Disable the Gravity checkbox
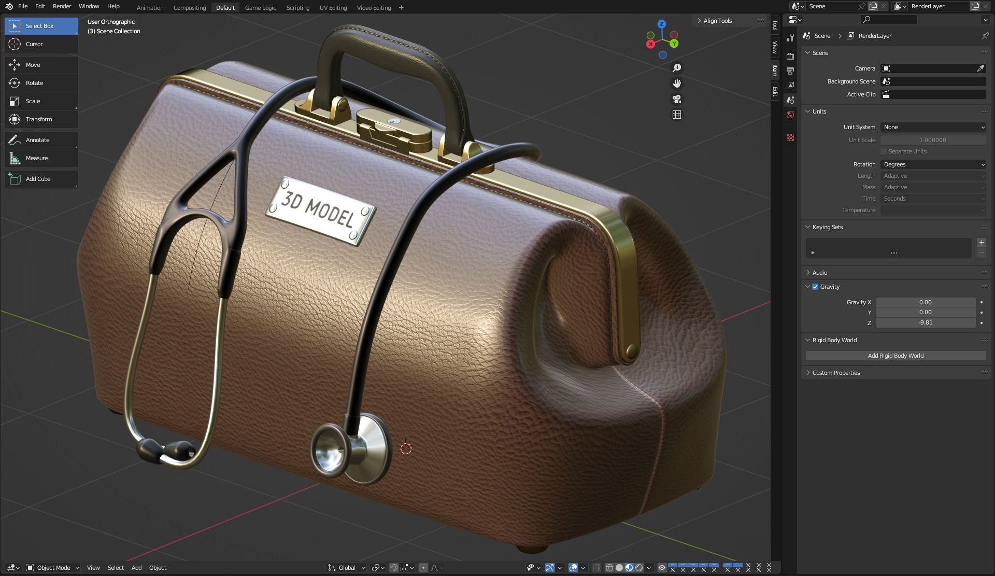The image size is (995, 576). tap(815, 287)
